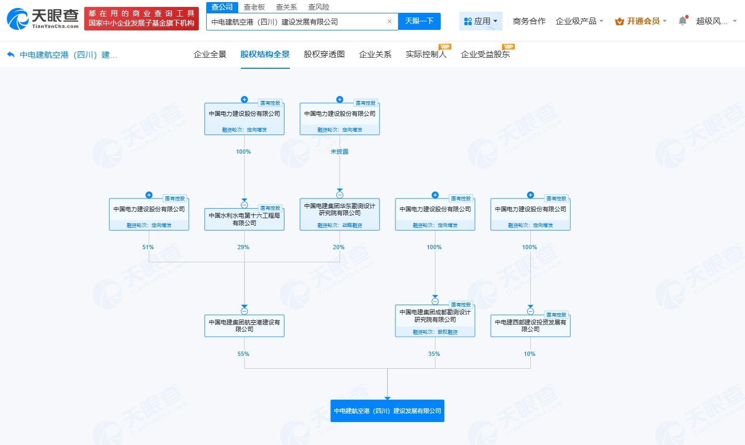Switch to the 股权穿透图 tab
The height and width of the screenshot is (445, 745).
pyautogui.click(x=322, y=53)
